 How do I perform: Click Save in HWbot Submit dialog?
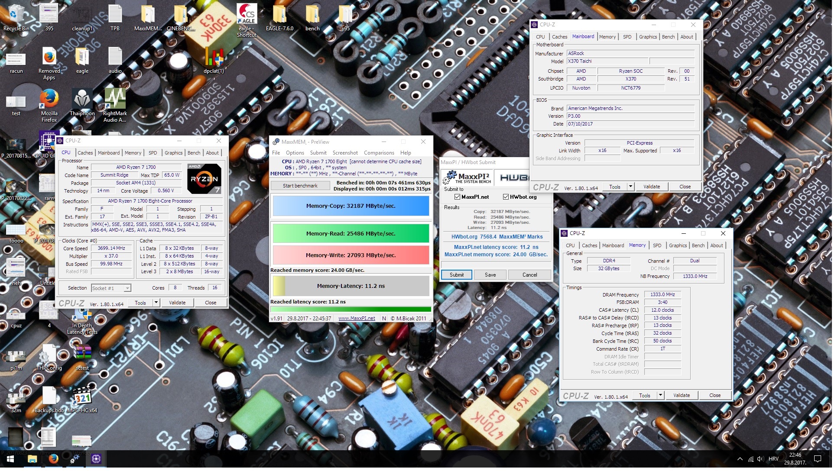click(490, 275)
